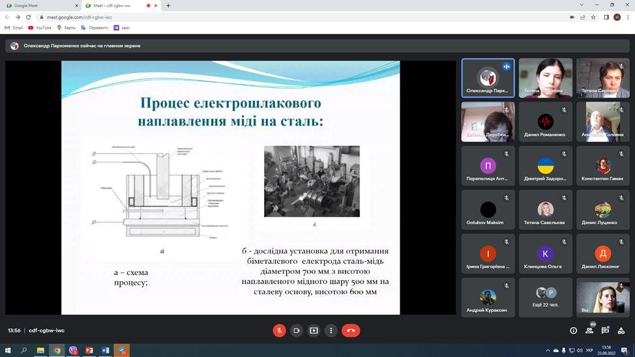Viewport: 635px width, 357px height.
Task: Select Андрей Кураксин participant tile
Action: (x=488, y=298)
